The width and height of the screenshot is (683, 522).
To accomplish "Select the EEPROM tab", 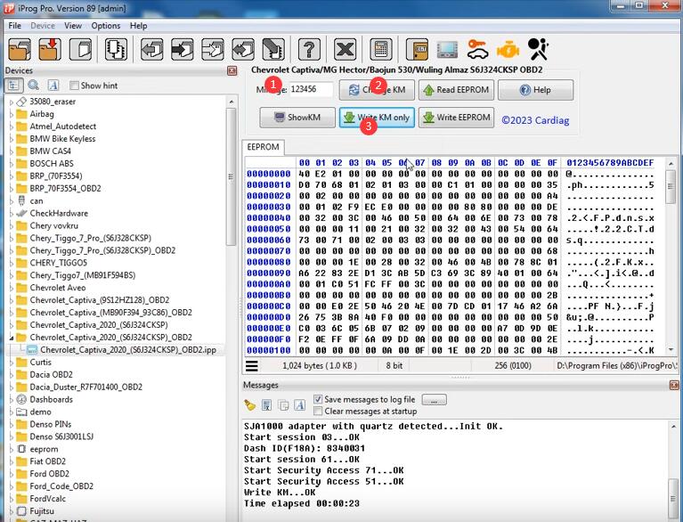I will 263,147.
